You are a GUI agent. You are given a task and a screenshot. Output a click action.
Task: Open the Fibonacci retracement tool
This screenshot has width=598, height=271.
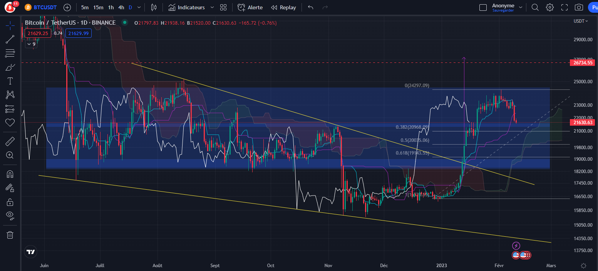point(10,53)
